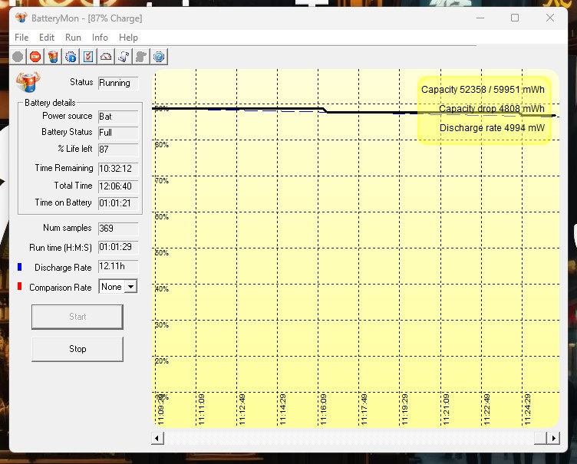Click the Time on Battery value 01:01:21
The height and width of the screenshot is (464, 577).
[x=118, y=203]
